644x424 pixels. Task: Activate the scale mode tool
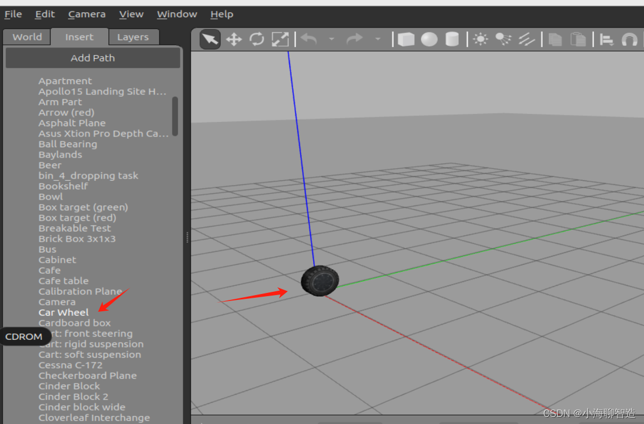[280, 39]
